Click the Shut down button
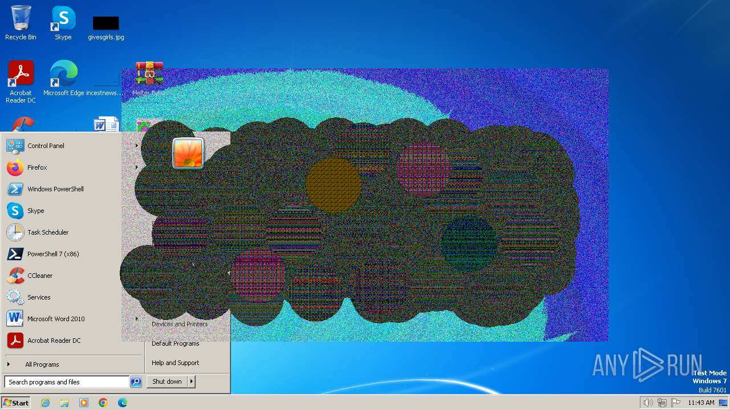Image resolution: width=730 pixels, height=410 pixels. (167, 382)
